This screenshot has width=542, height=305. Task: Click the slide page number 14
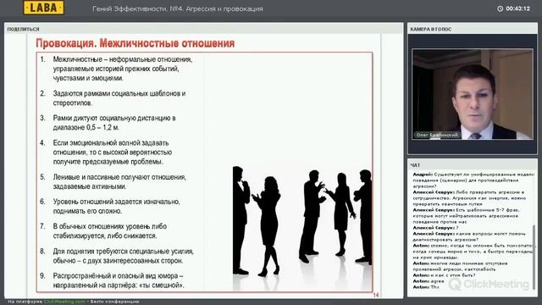tap(376, 295)
